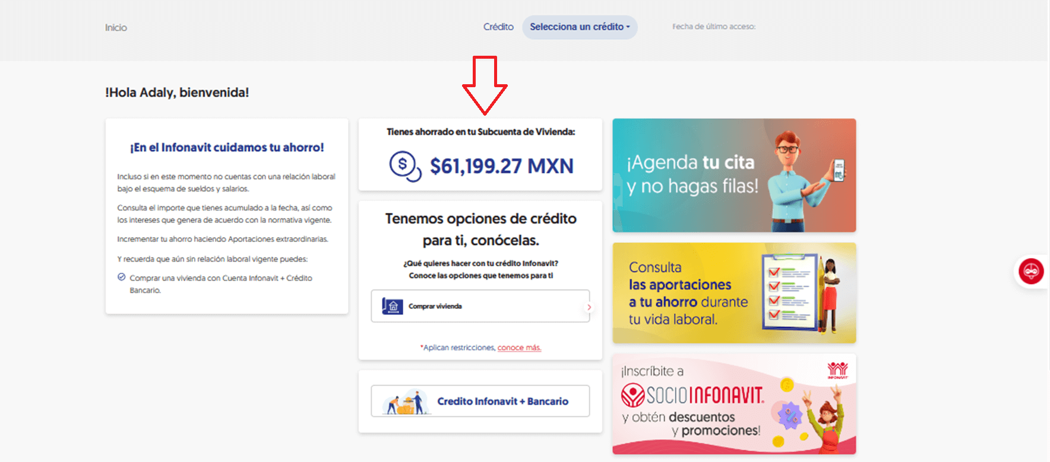Viewport: 1050px width, 462px height.
Task: Expand the Selecciona un crédito dropdown
Action: (580, 27)
